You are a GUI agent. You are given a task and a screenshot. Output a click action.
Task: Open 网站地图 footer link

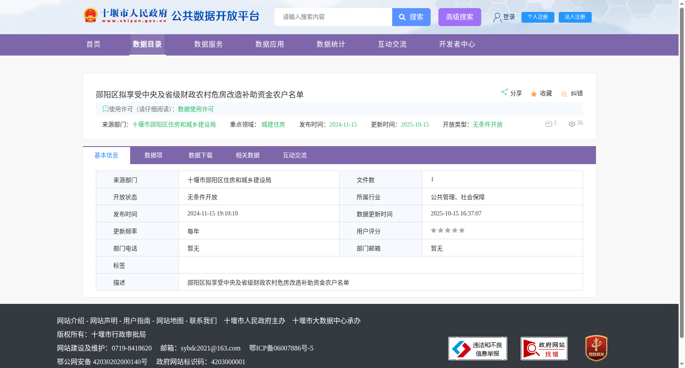click(170, 321)
